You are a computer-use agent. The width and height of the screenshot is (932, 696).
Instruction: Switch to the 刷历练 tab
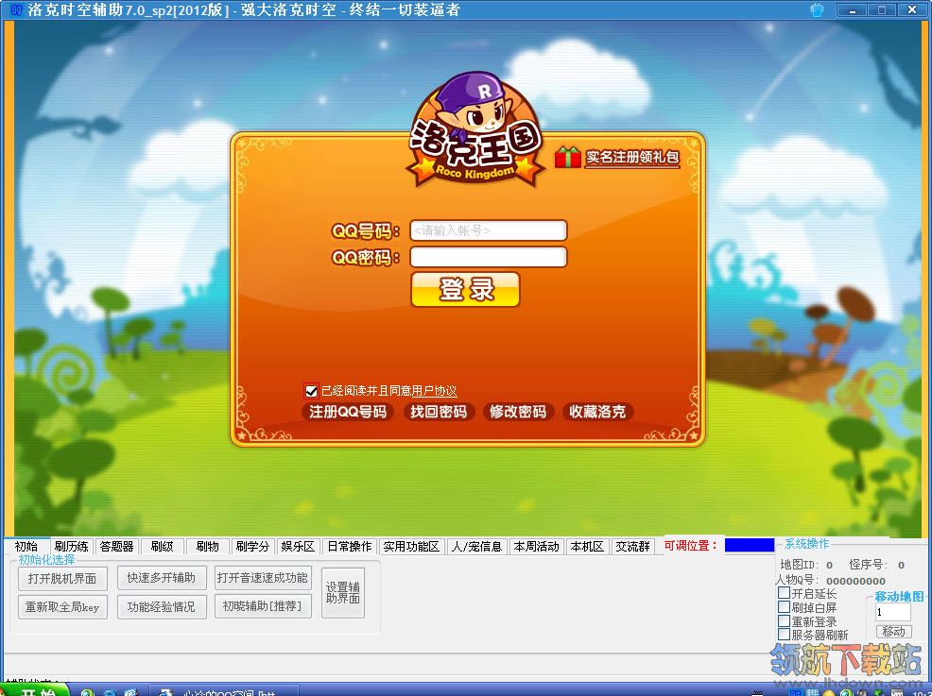click(x=71, y=546)
